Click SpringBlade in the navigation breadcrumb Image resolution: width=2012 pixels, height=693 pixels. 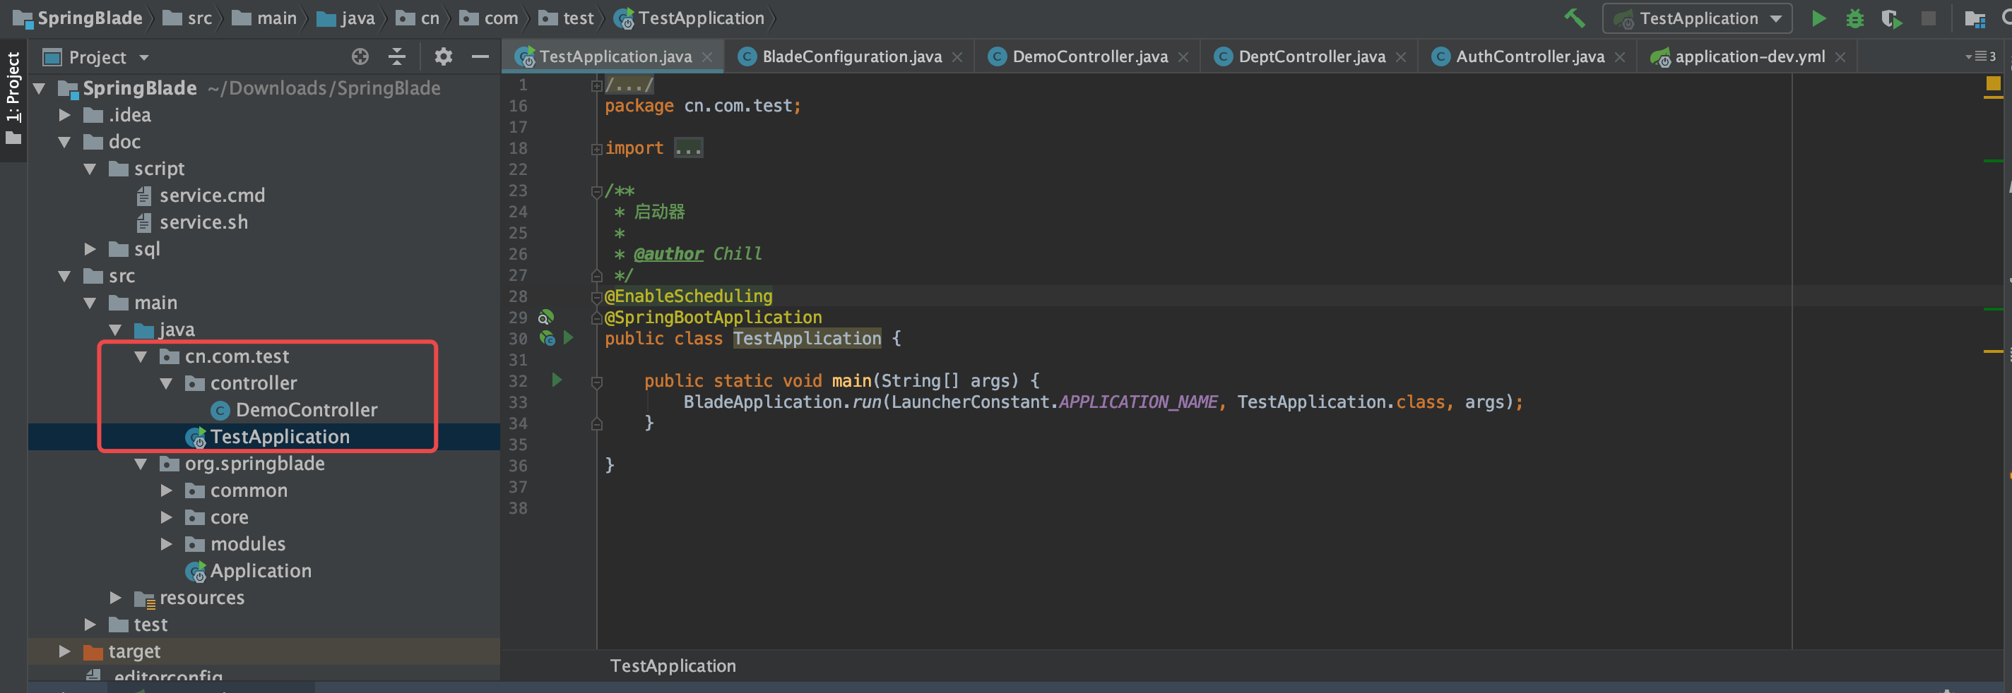pos(89,18)
